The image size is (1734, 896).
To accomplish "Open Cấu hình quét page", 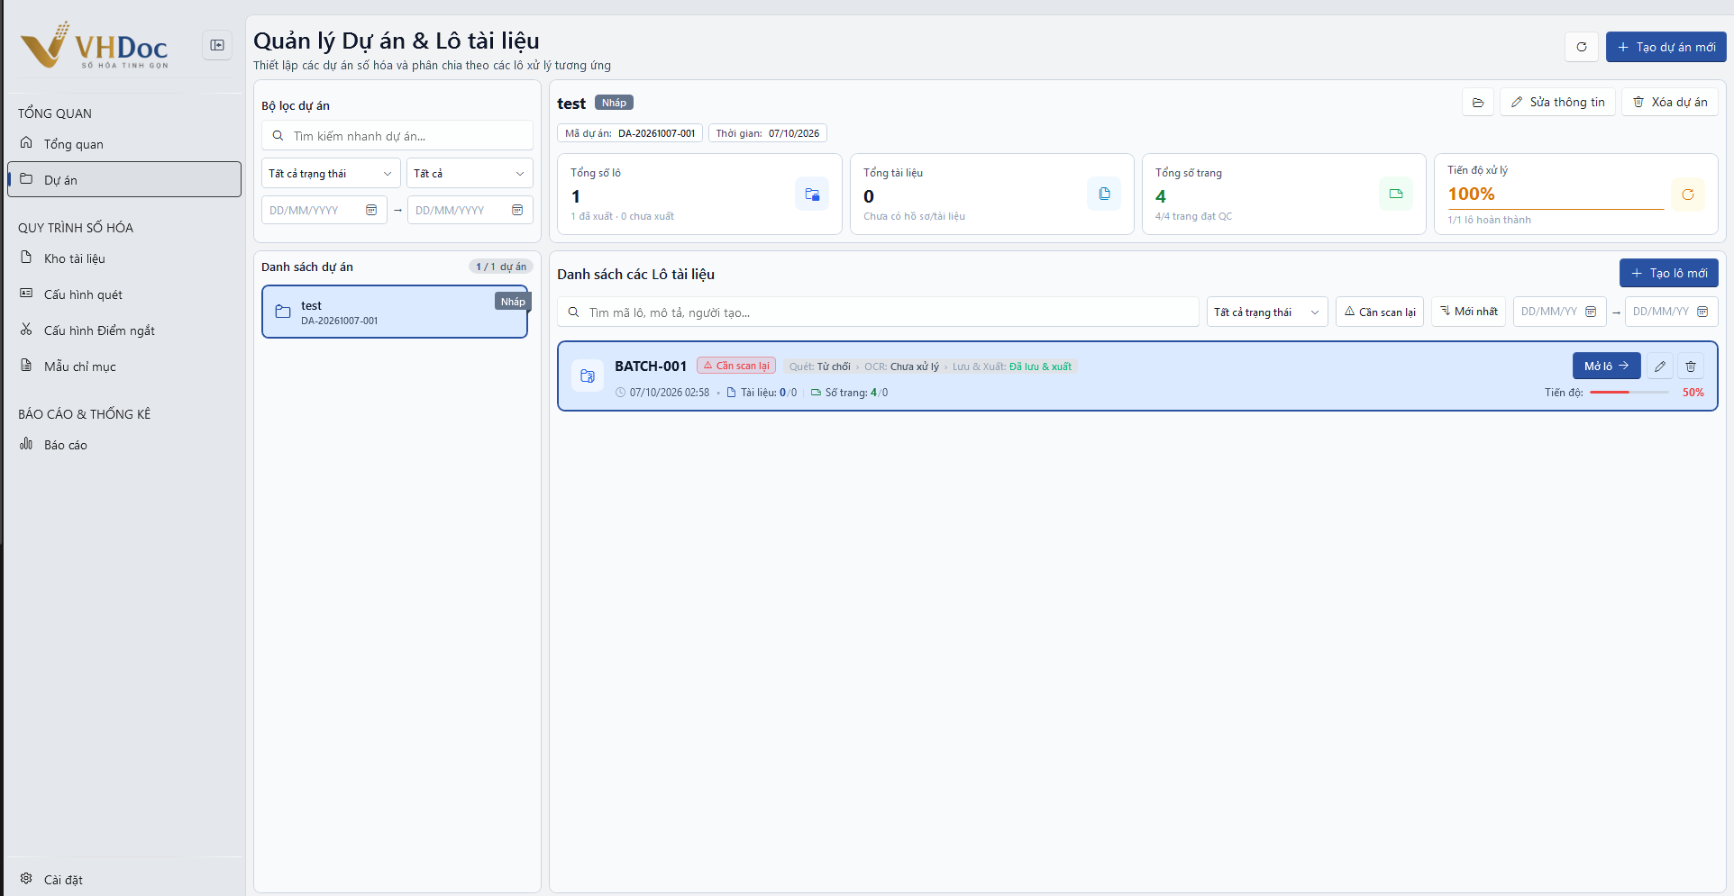I will (x=124, y=294).
